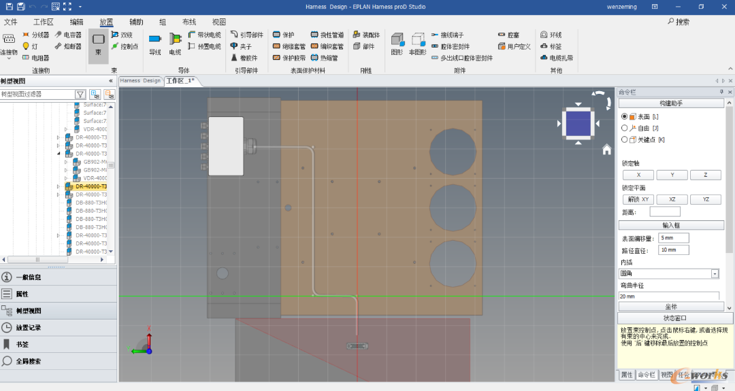735x391 pixels.
Task: Select the 环线 loop tool
Action: (551, 35)
